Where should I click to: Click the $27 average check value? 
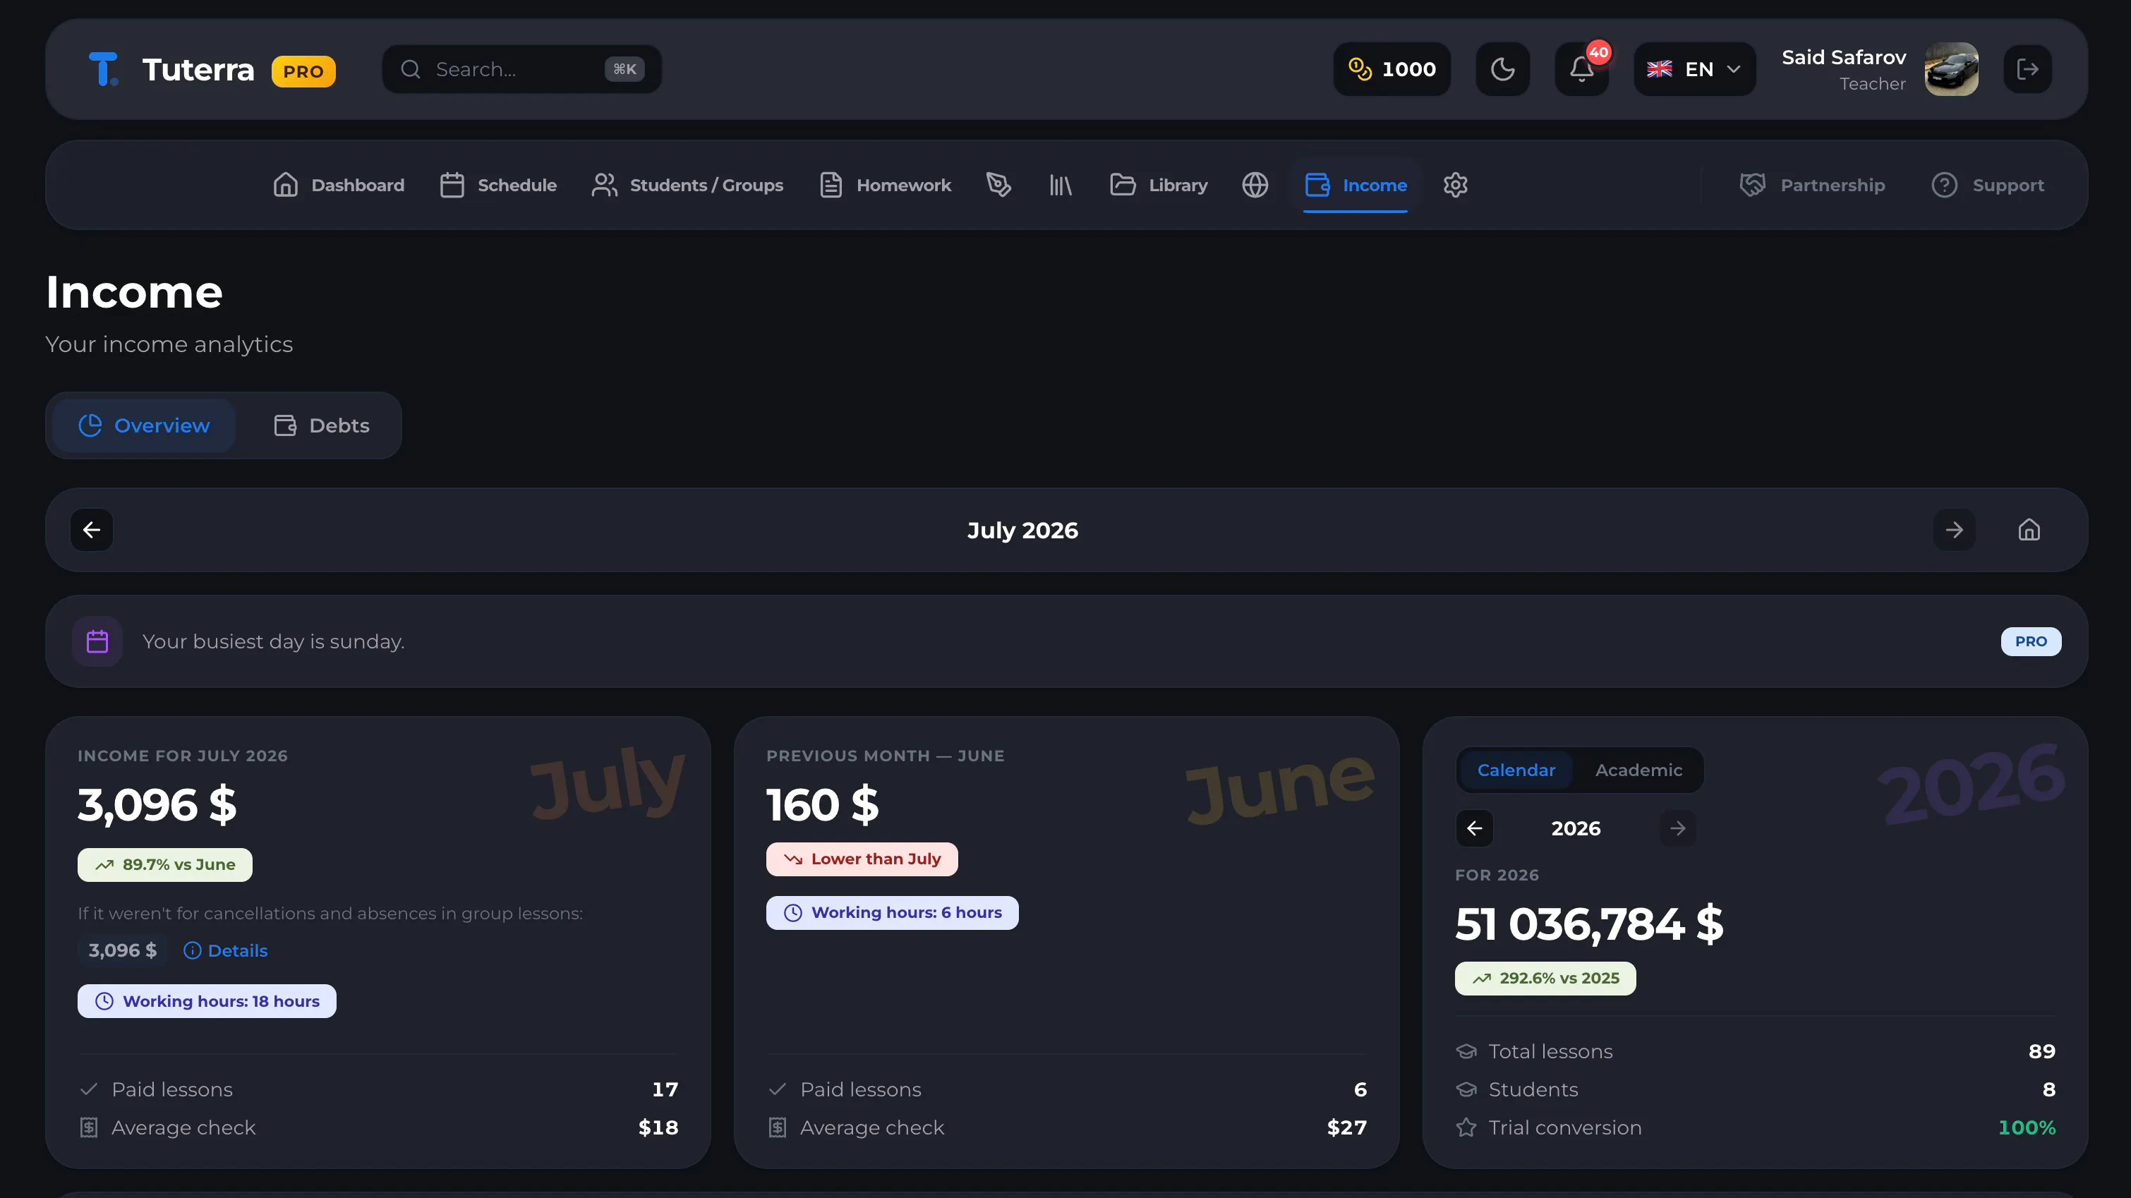tap(1347, 1128)
